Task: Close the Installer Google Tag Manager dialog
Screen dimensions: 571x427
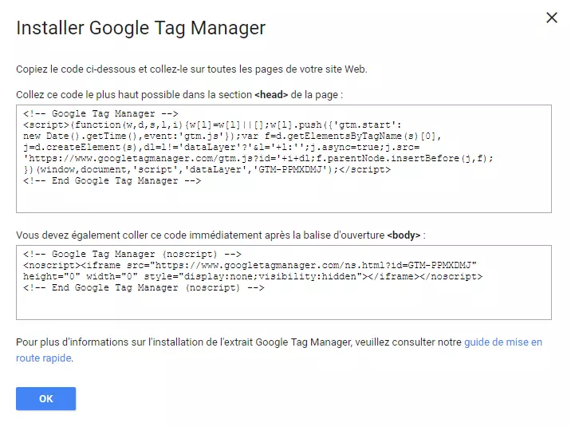Action: pyautogui.click(x=552, y=18)
